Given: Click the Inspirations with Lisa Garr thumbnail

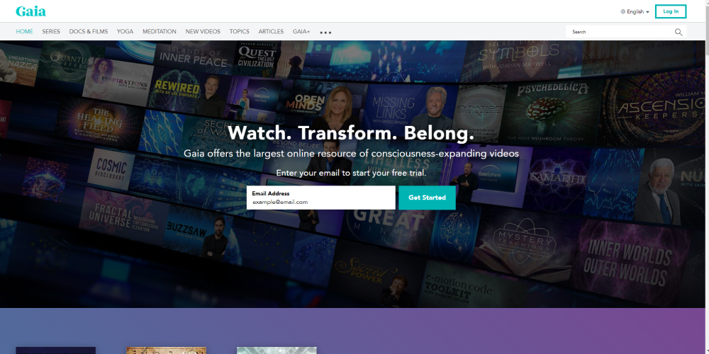Looking at the screenshot, I should (117, 81).
